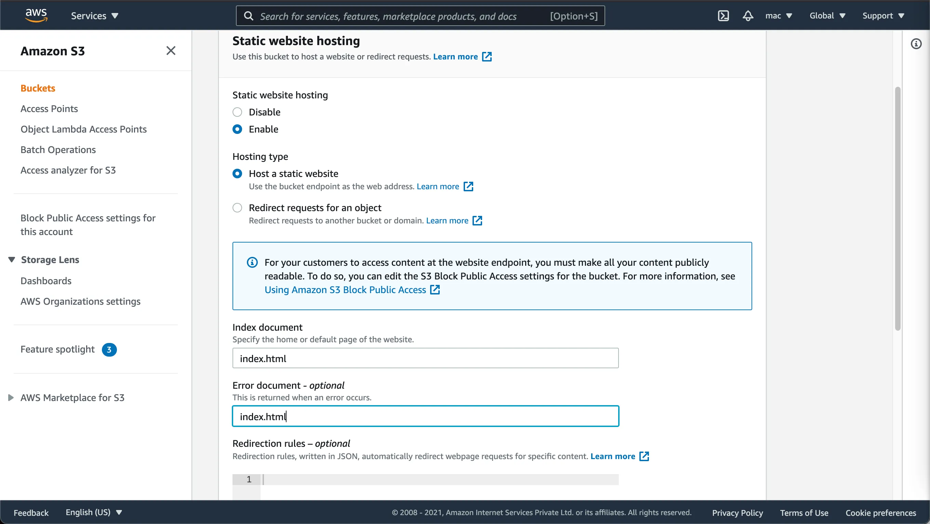Open Privacy Policy link
The width and height of the screenshot is (930, 524).
[x=737, y=512]
